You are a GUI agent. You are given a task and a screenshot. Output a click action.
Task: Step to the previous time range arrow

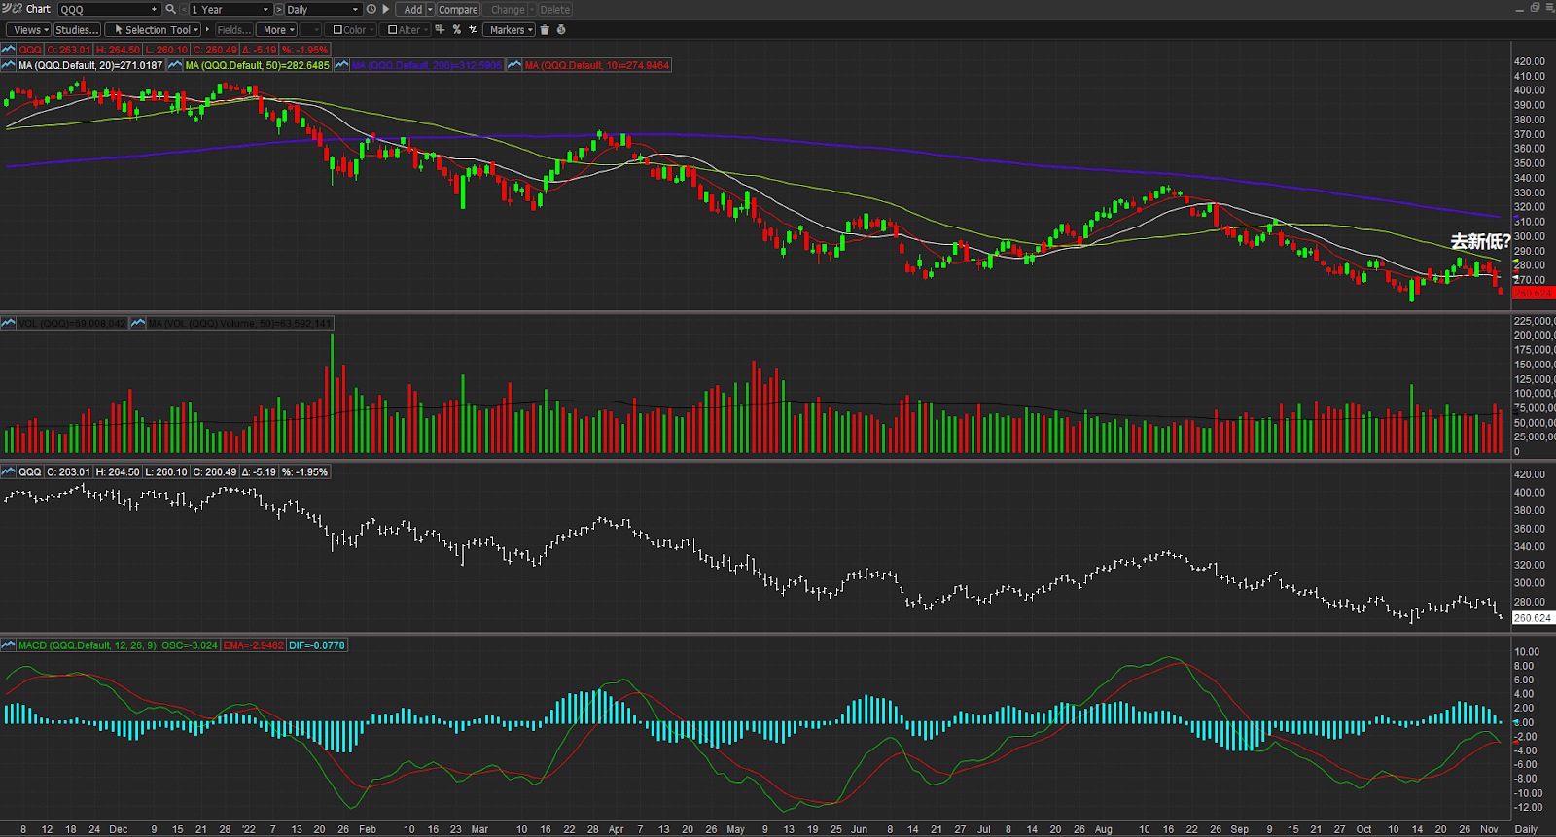(x=184, y=10)
